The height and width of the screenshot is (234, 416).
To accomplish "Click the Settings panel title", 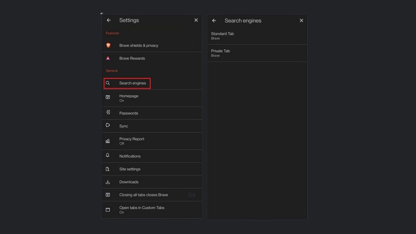I will tap(129, 20).
